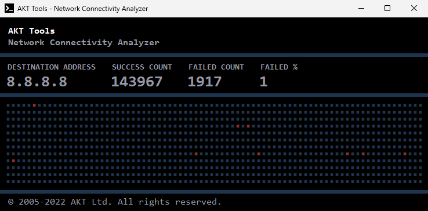Screen dimensions: 428x211
Task: Click the rightmost red square in the eighth row
Action: tap(405, 154)
